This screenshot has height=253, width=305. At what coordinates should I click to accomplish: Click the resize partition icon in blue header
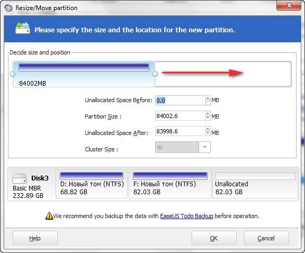23,28
